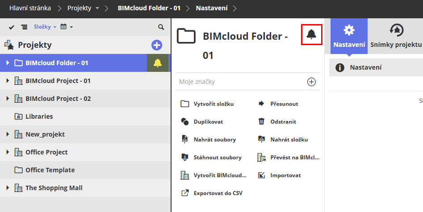This screenshot has width=423, height=212.
Task: Click Duplikovat action
Action: pos(208,121)
